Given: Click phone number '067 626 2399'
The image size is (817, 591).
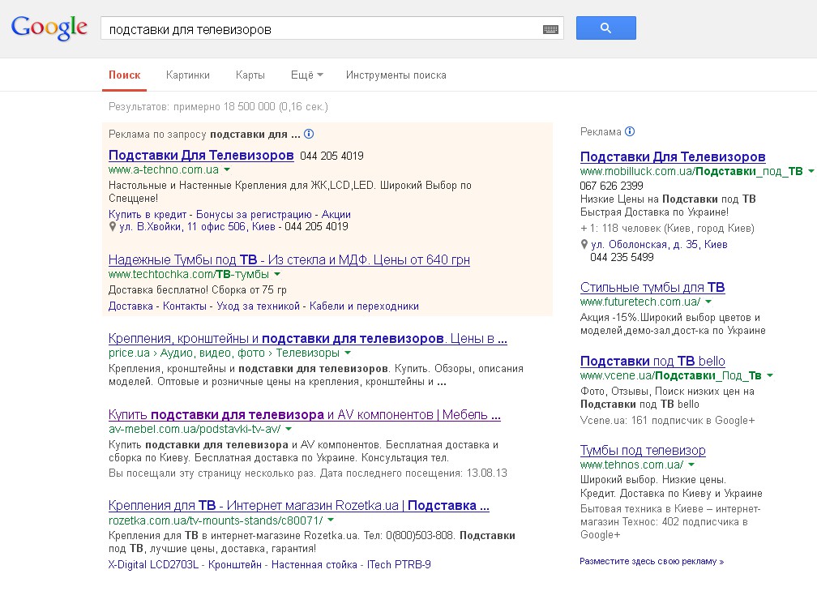Looking at the screenshot, I should [x=611, y=186].
